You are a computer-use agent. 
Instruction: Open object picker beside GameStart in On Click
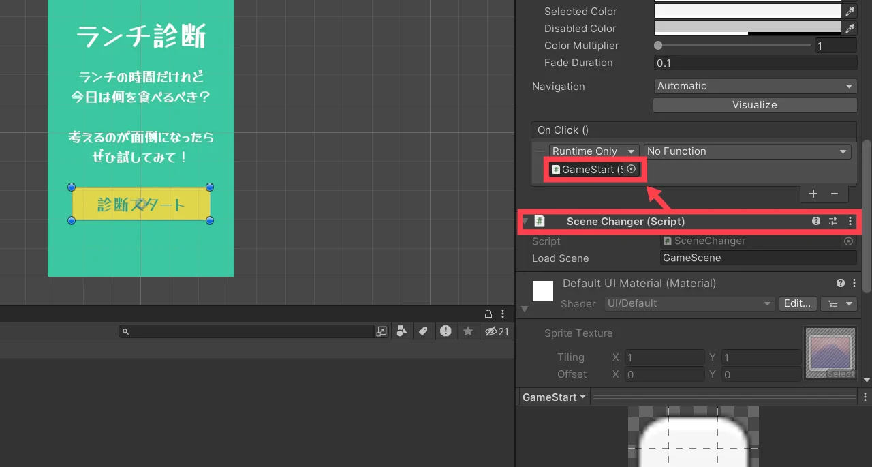pos(631,169)
